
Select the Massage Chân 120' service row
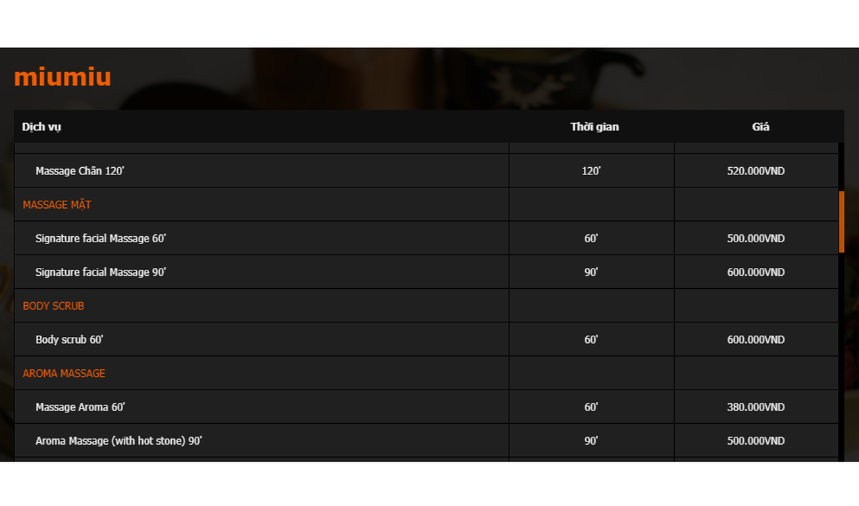[x=80, y=171]
